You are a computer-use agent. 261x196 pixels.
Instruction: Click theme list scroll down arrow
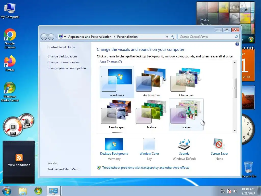click(x=235, y=131)
